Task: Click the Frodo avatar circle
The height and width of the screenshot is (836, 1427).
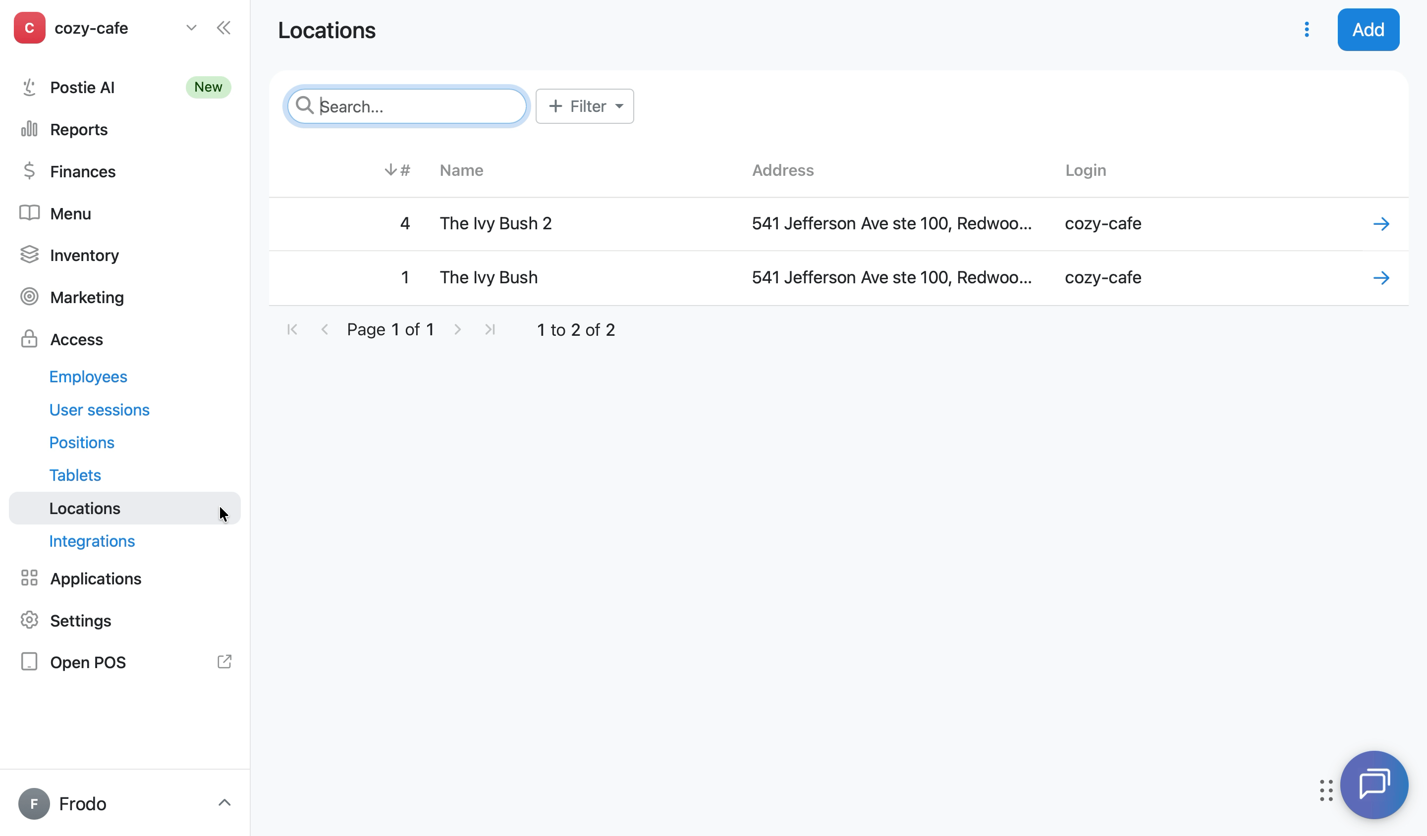Action: (34, 804)
